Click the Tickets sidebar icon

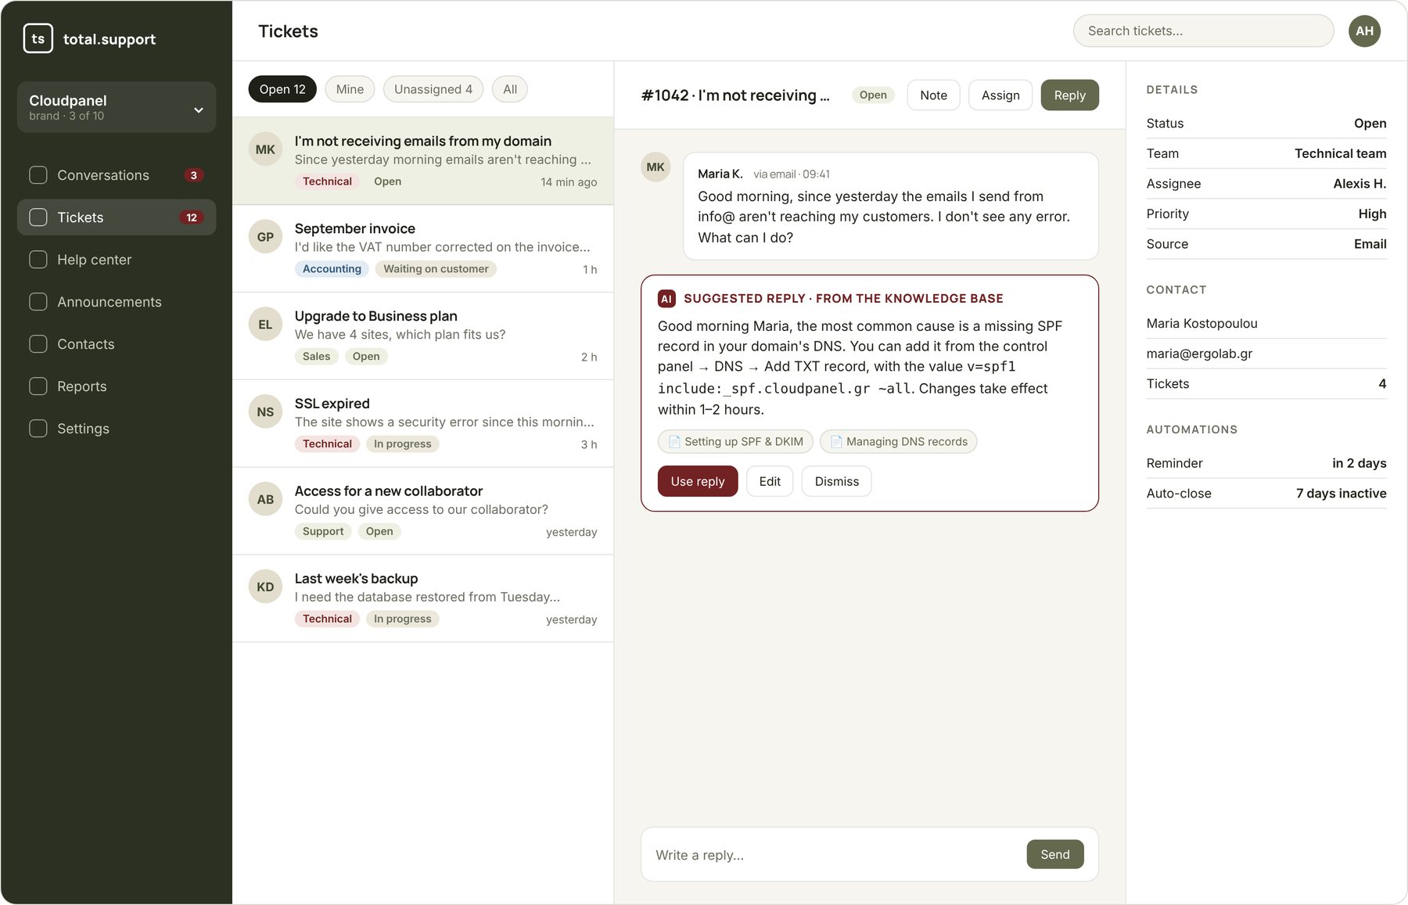click(38, 217)
